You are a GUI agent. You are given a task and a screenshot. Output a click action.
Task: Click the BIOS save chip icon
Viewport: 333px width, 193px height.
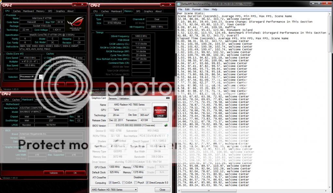pyautogui.click(x=166, y=125)
